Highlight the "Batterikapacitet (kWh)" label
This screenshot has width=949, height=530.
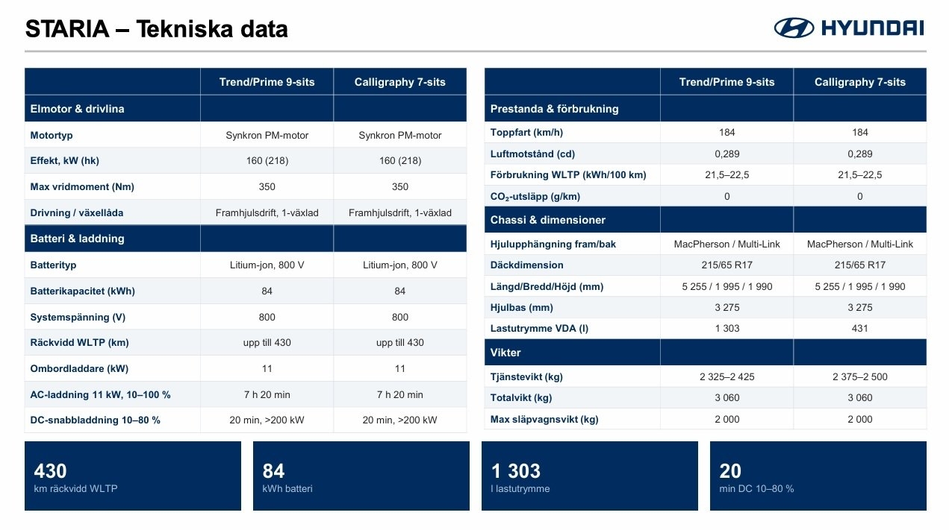coord(83,291)
